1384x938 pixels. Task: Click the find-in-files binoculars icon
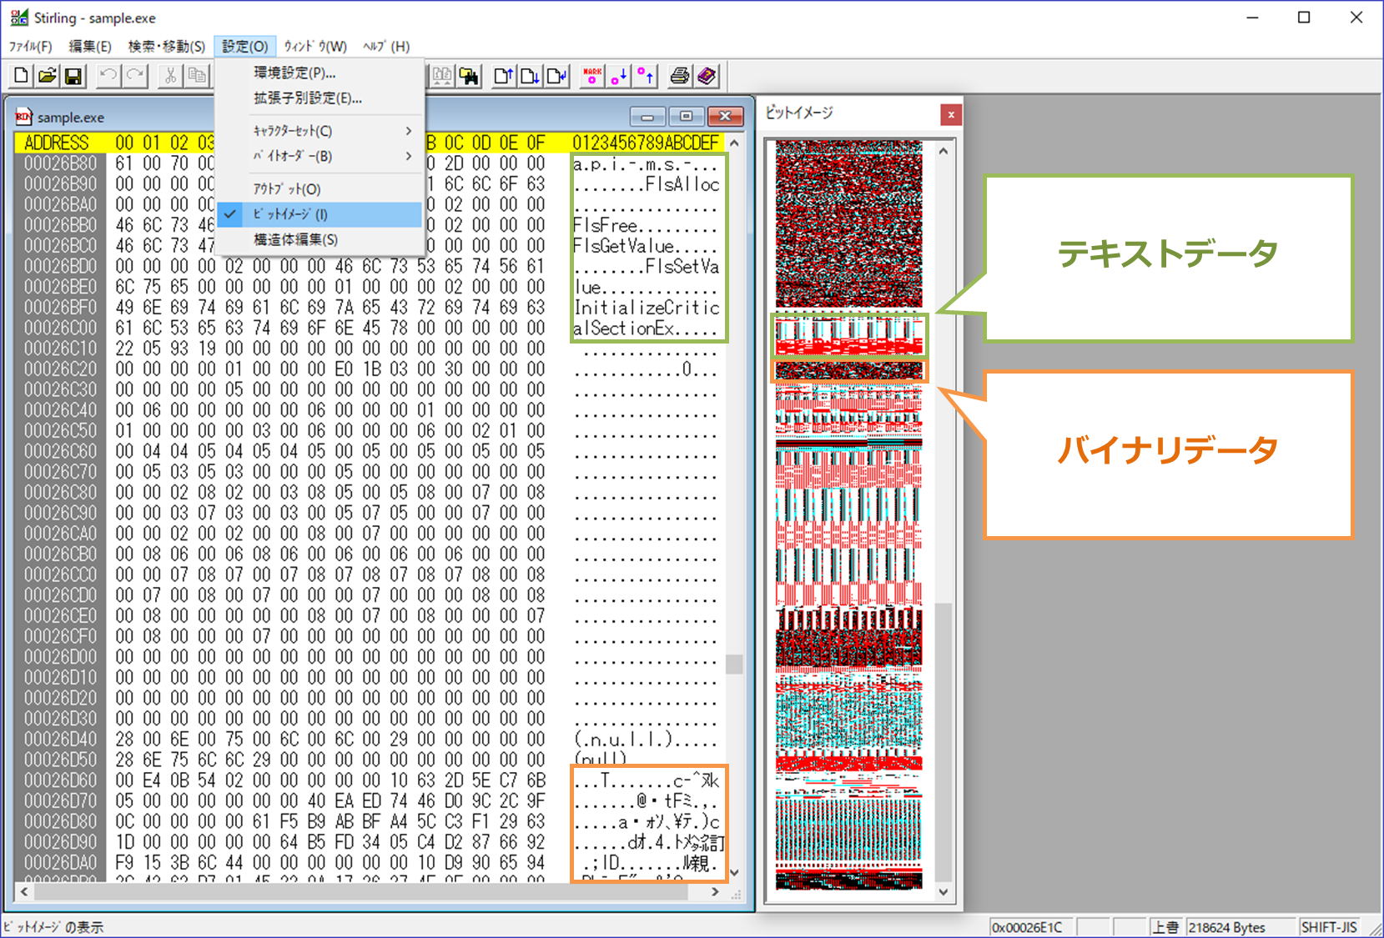pyautogui.click(x=470, y=77)
